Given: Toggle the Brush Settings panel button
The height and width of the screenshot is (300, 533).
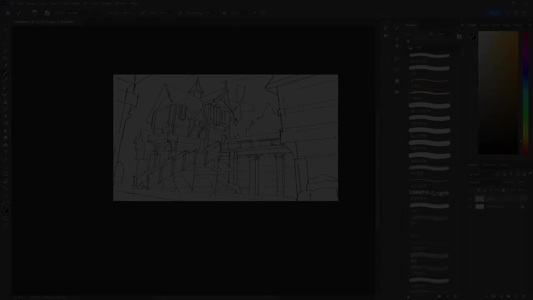Looking at the screenshot, I should tap(47, 13).
